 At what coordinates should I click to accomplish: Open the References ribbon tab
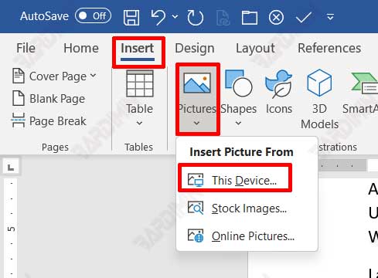coord(329,48)
